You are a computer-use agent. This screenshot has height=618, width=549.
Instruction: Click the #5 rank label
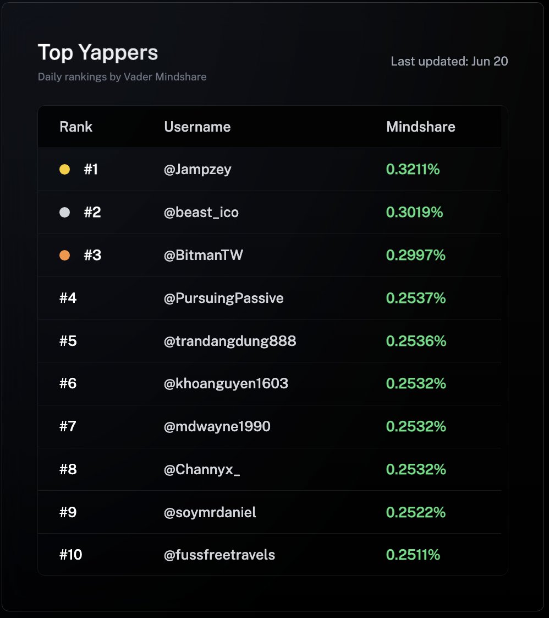(x=68, y=341)
